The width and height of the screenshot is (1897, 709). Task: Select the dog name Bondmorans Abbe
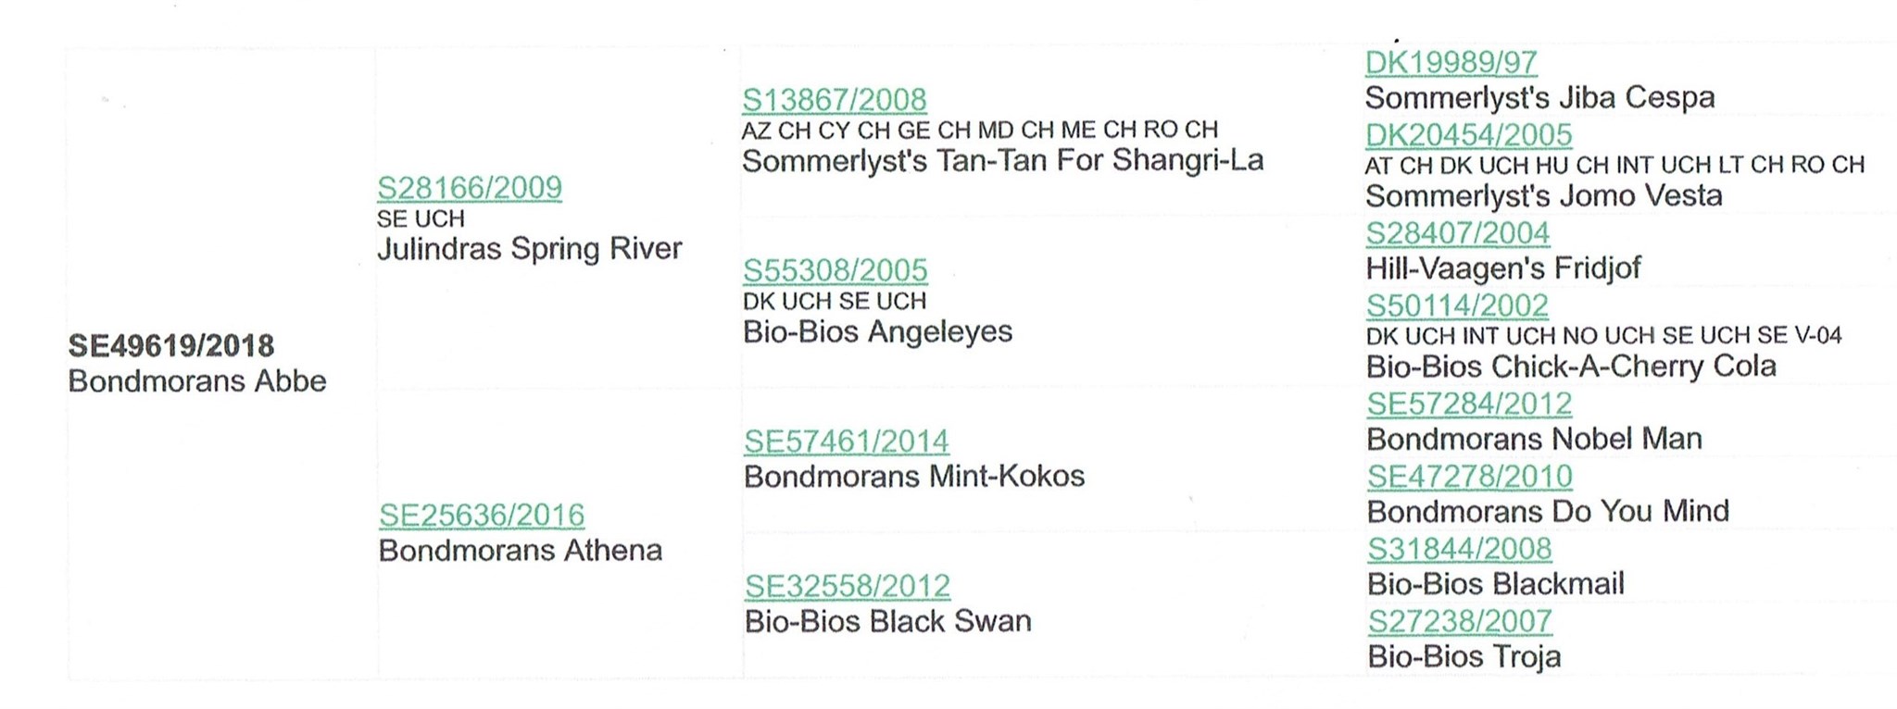197,381
